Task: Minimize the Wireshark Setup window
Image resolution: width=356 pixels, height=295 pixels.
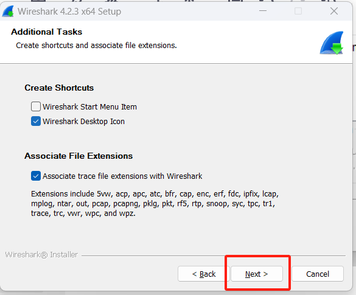Action: click(263, 11)
